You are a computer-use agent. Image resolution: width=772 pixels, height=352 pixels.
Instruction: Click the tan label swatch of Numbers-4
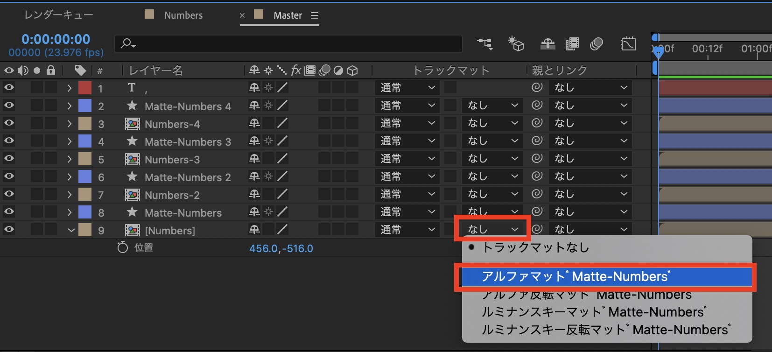click(x=85, y=123)
